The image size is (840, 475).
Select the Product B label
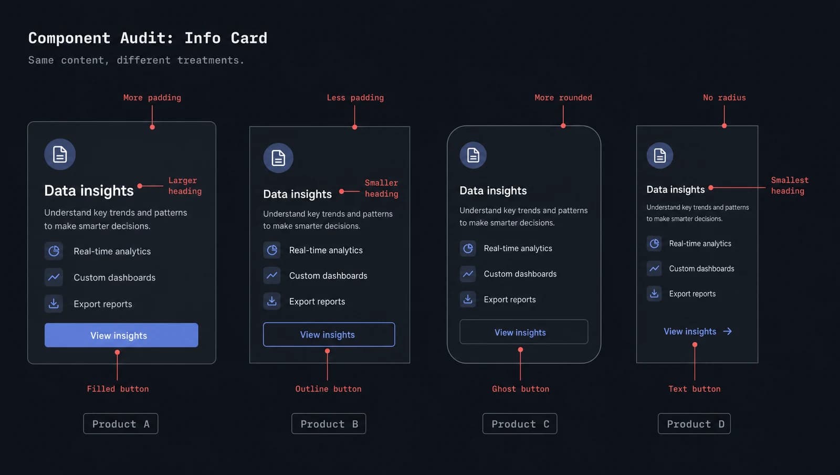click(x=329, y=424)
